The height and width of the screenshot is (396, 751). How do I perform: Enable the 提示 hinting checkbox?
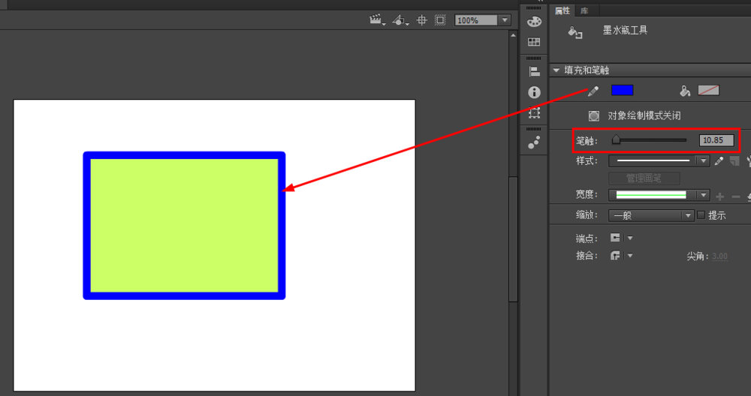coord(701,214)
